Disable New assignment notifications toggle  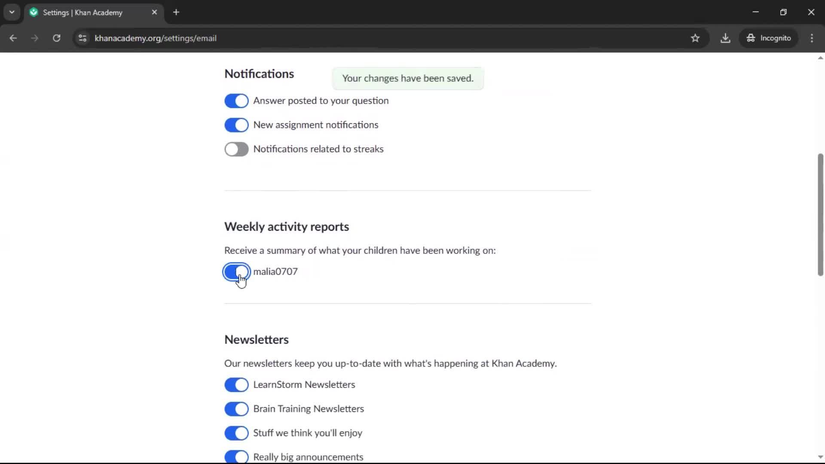click(x=236, y=125)
